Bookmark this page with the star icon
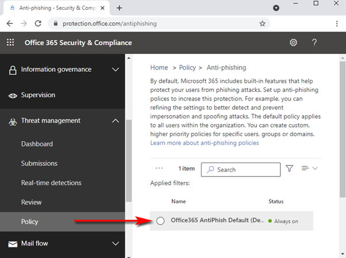 263,24
